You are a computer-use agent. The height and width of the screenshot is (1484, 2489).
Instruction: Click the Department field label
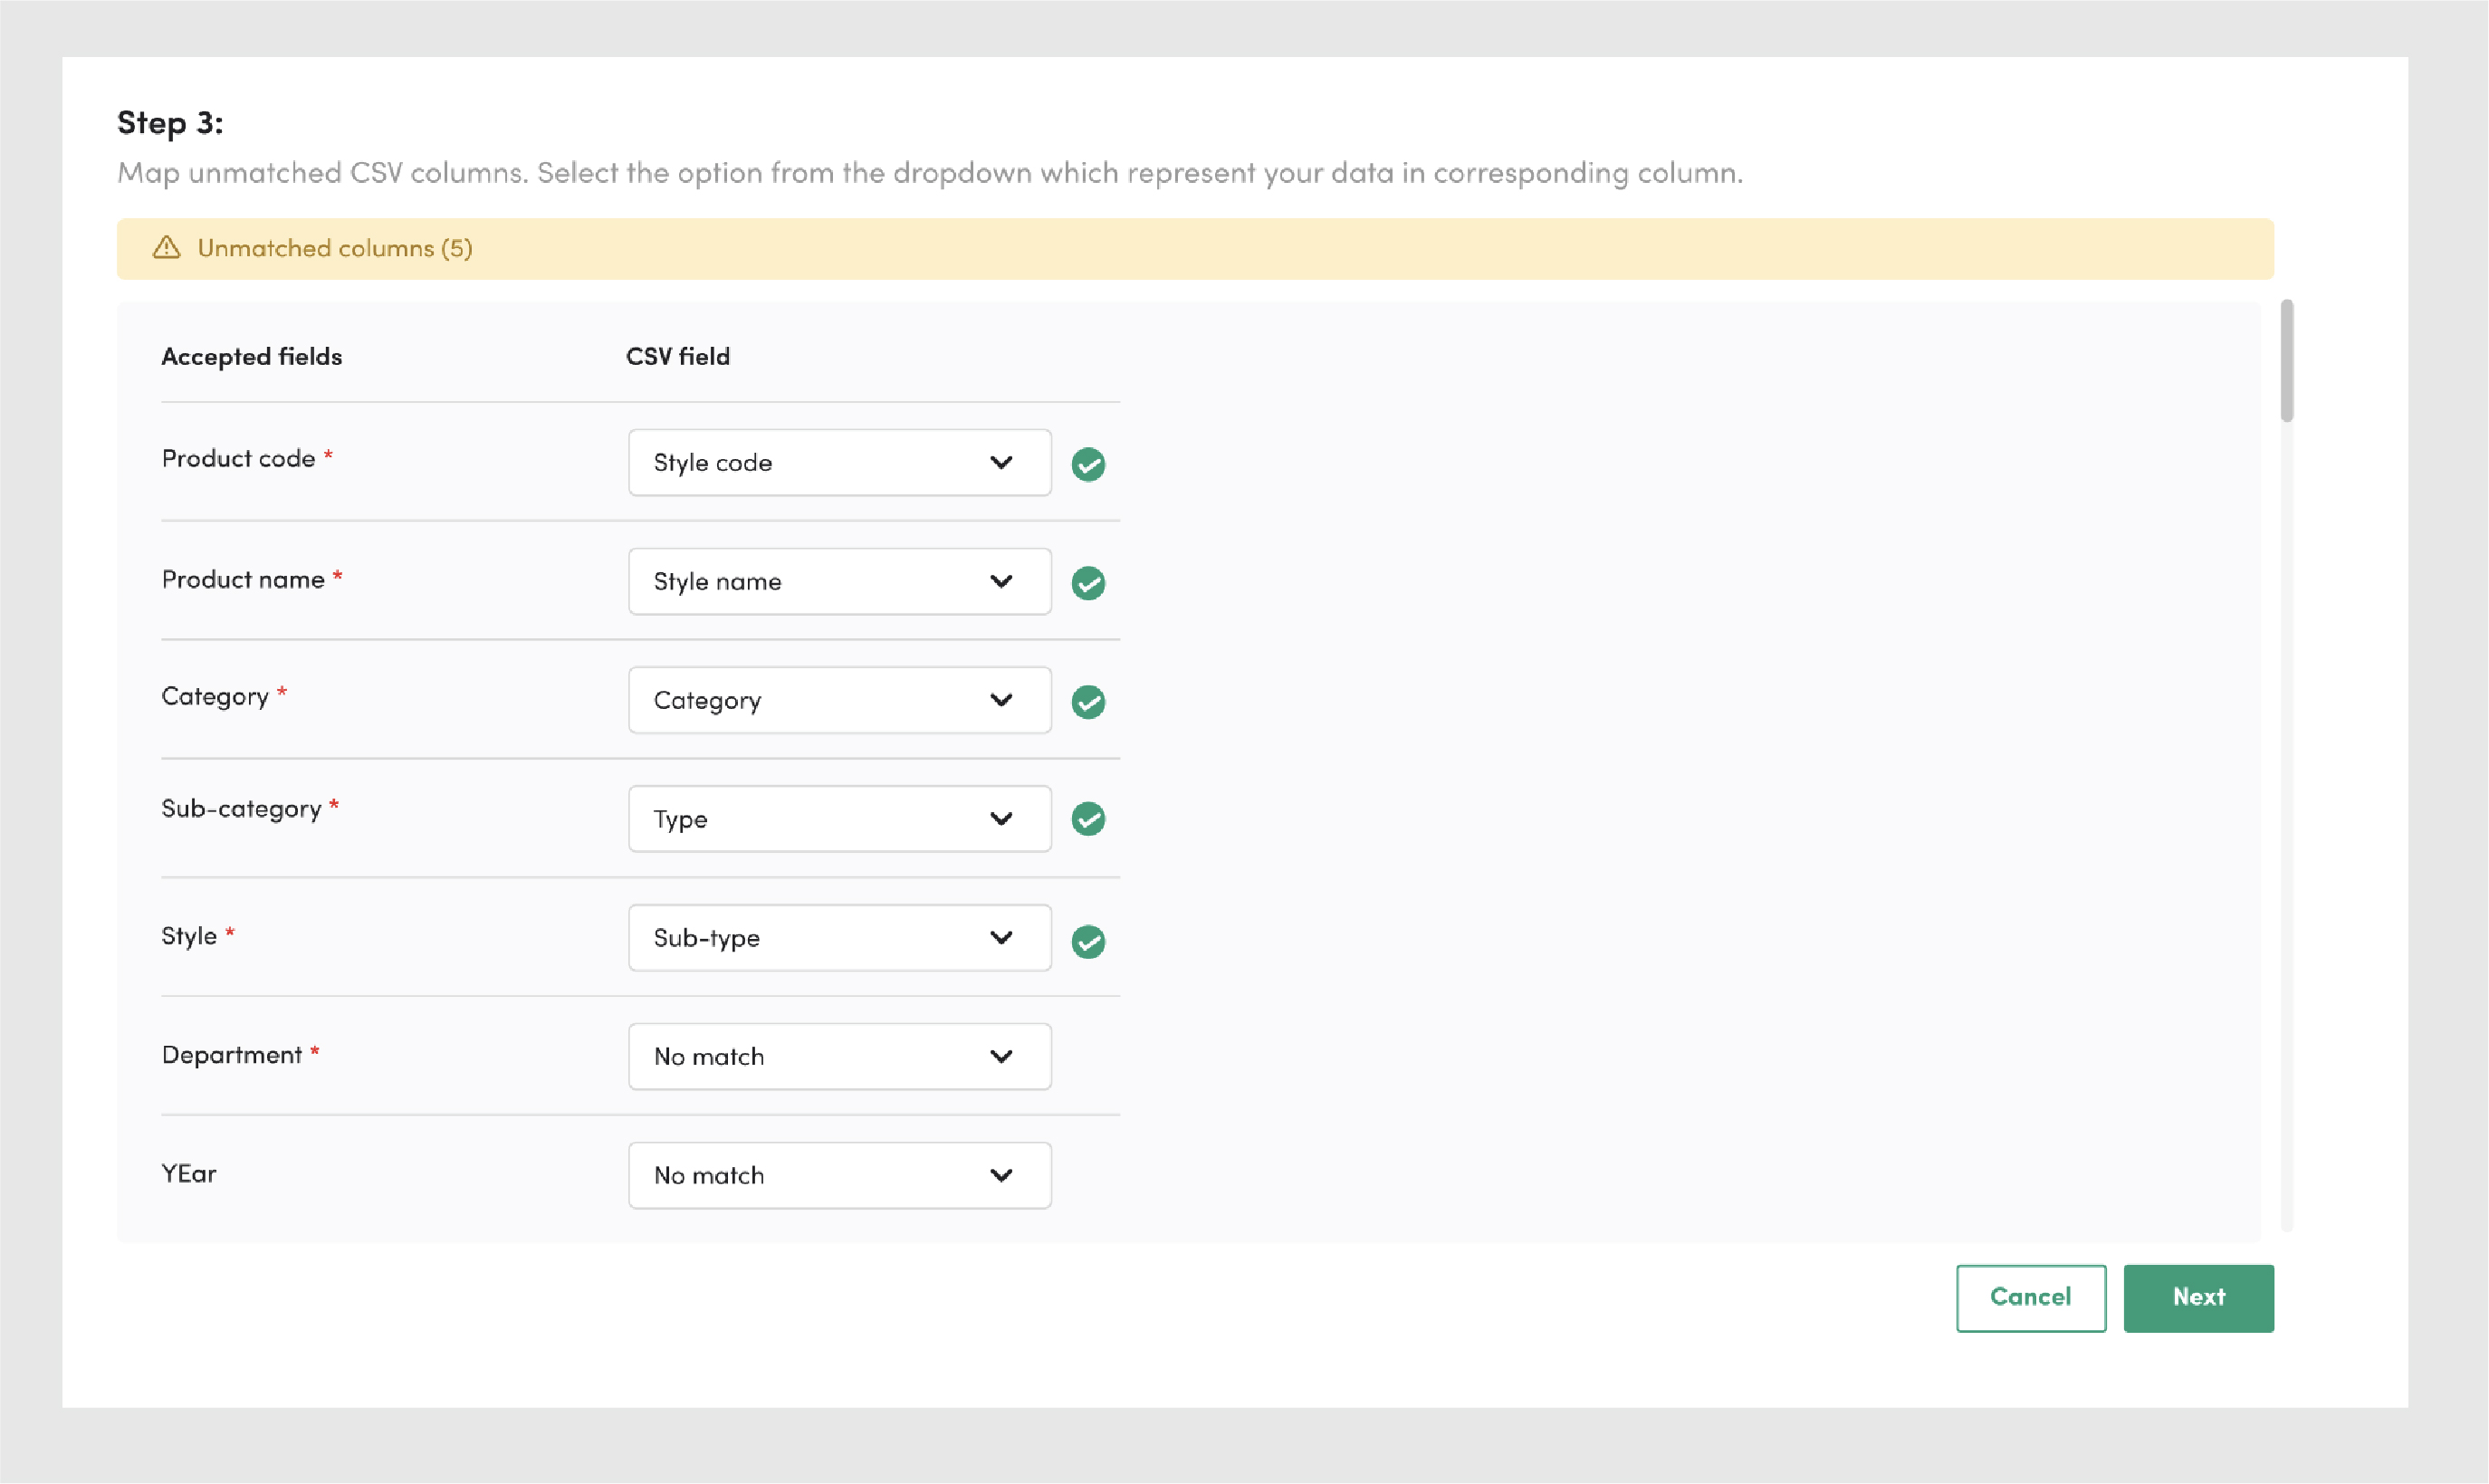(232, 1055)
